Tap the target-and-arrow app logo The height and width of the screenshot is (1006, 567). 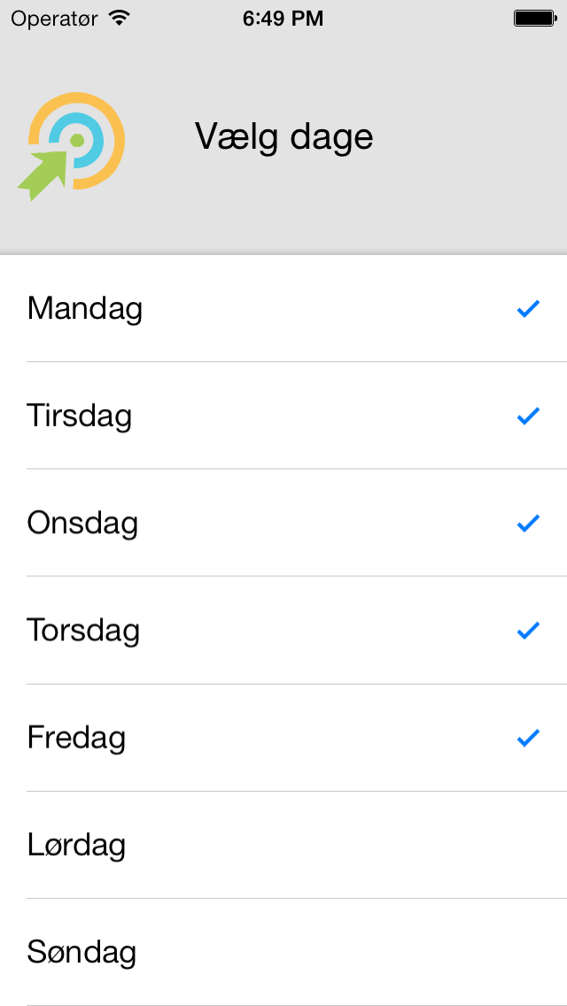[71, 146]
